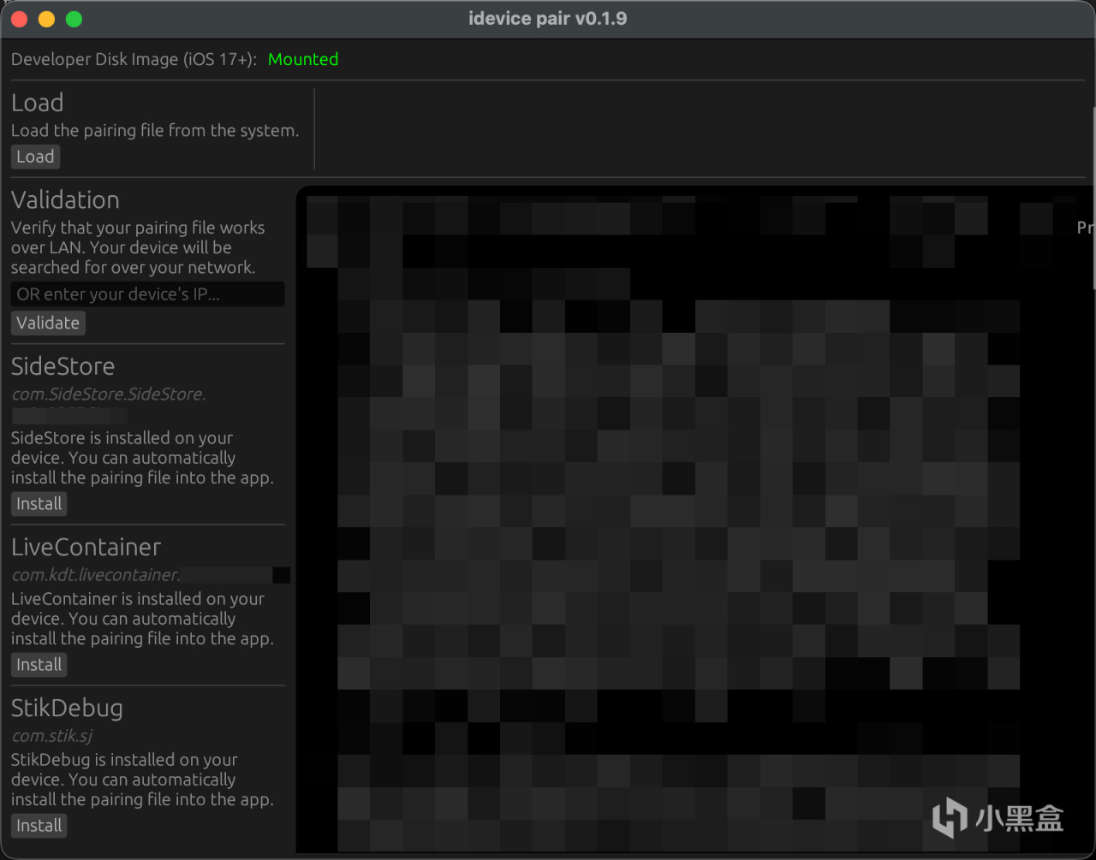This screenshot has height=860, width=1096.
Task: Click the Validate button
Action: point(48,323)
